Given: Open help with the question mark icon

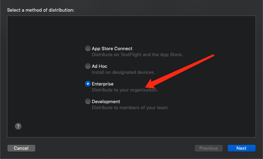Looking at the screenshot, I should pos(18,126).
